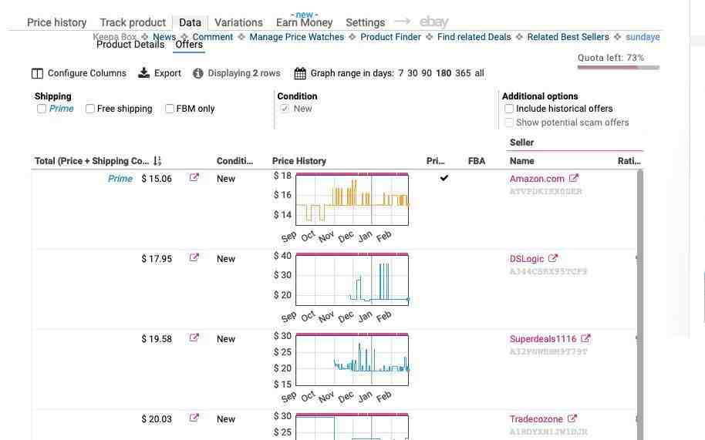705x440 pixels.
Task: Open Related Best Sellers link
Action: coord(568,37)
